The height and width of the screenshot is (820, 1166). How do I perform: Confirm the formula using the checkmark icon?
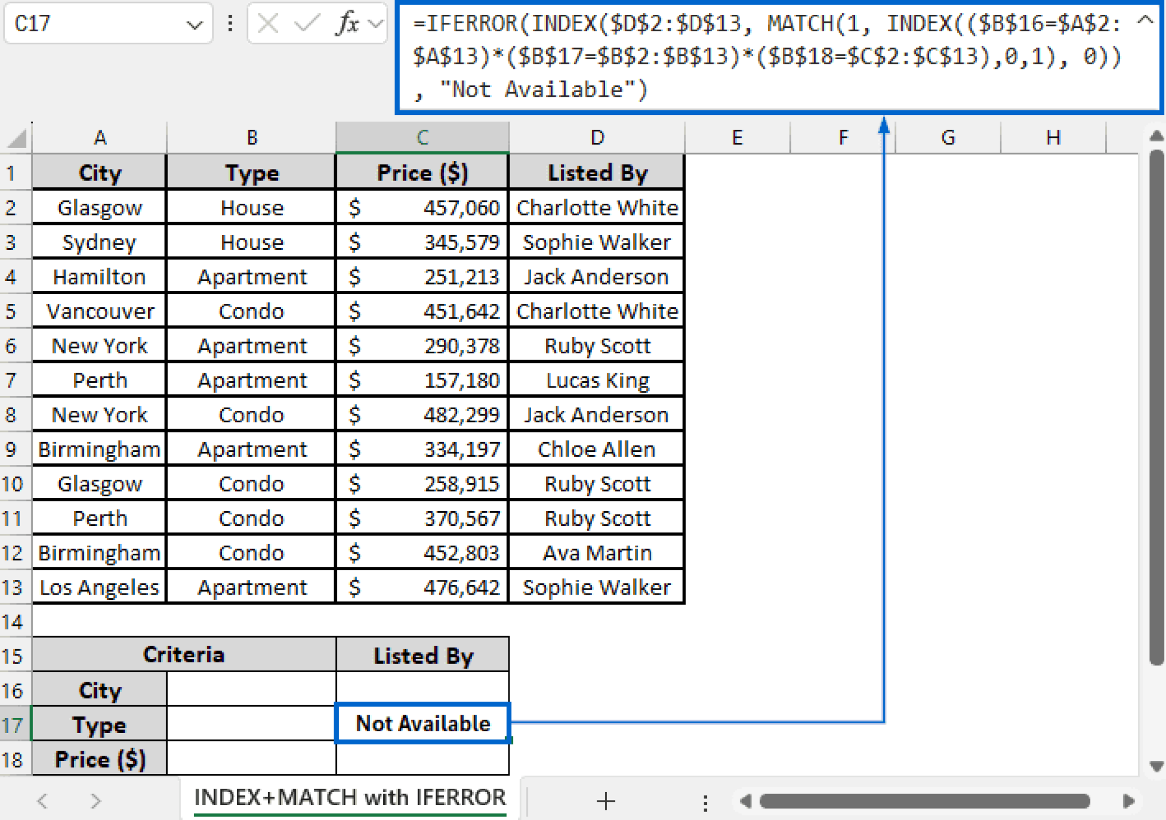tap(307, 23)
